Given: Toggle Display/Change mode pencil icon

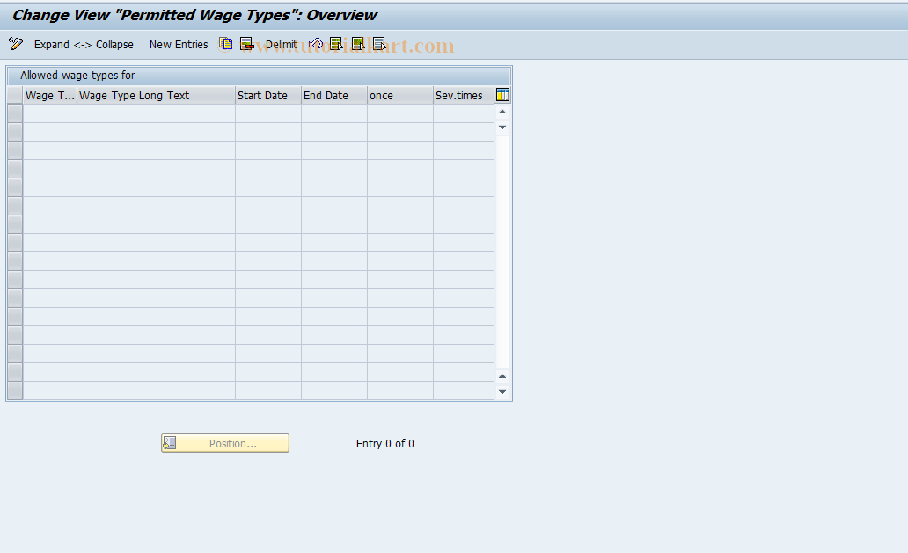Looking at the screenshot, I should pos(16,44).
